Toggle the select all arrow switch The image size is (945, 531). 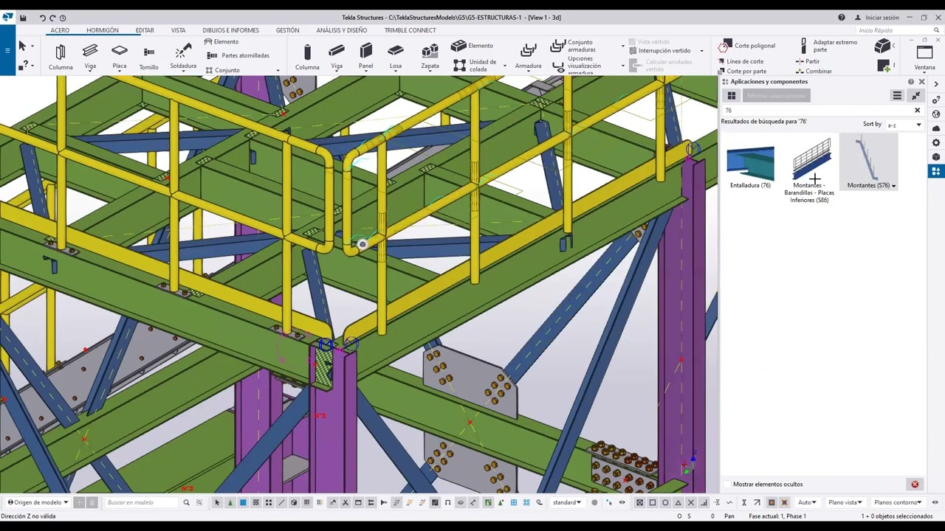coord(217,502)
